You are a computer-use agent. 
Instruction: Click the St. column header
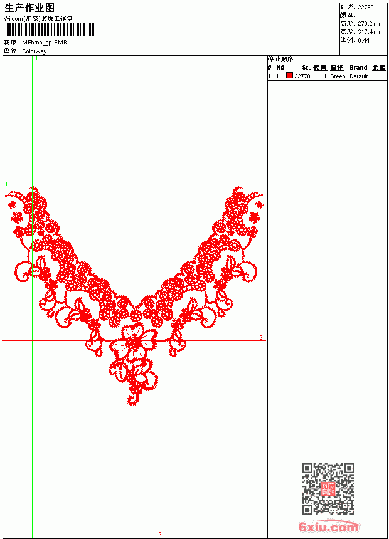306,68
